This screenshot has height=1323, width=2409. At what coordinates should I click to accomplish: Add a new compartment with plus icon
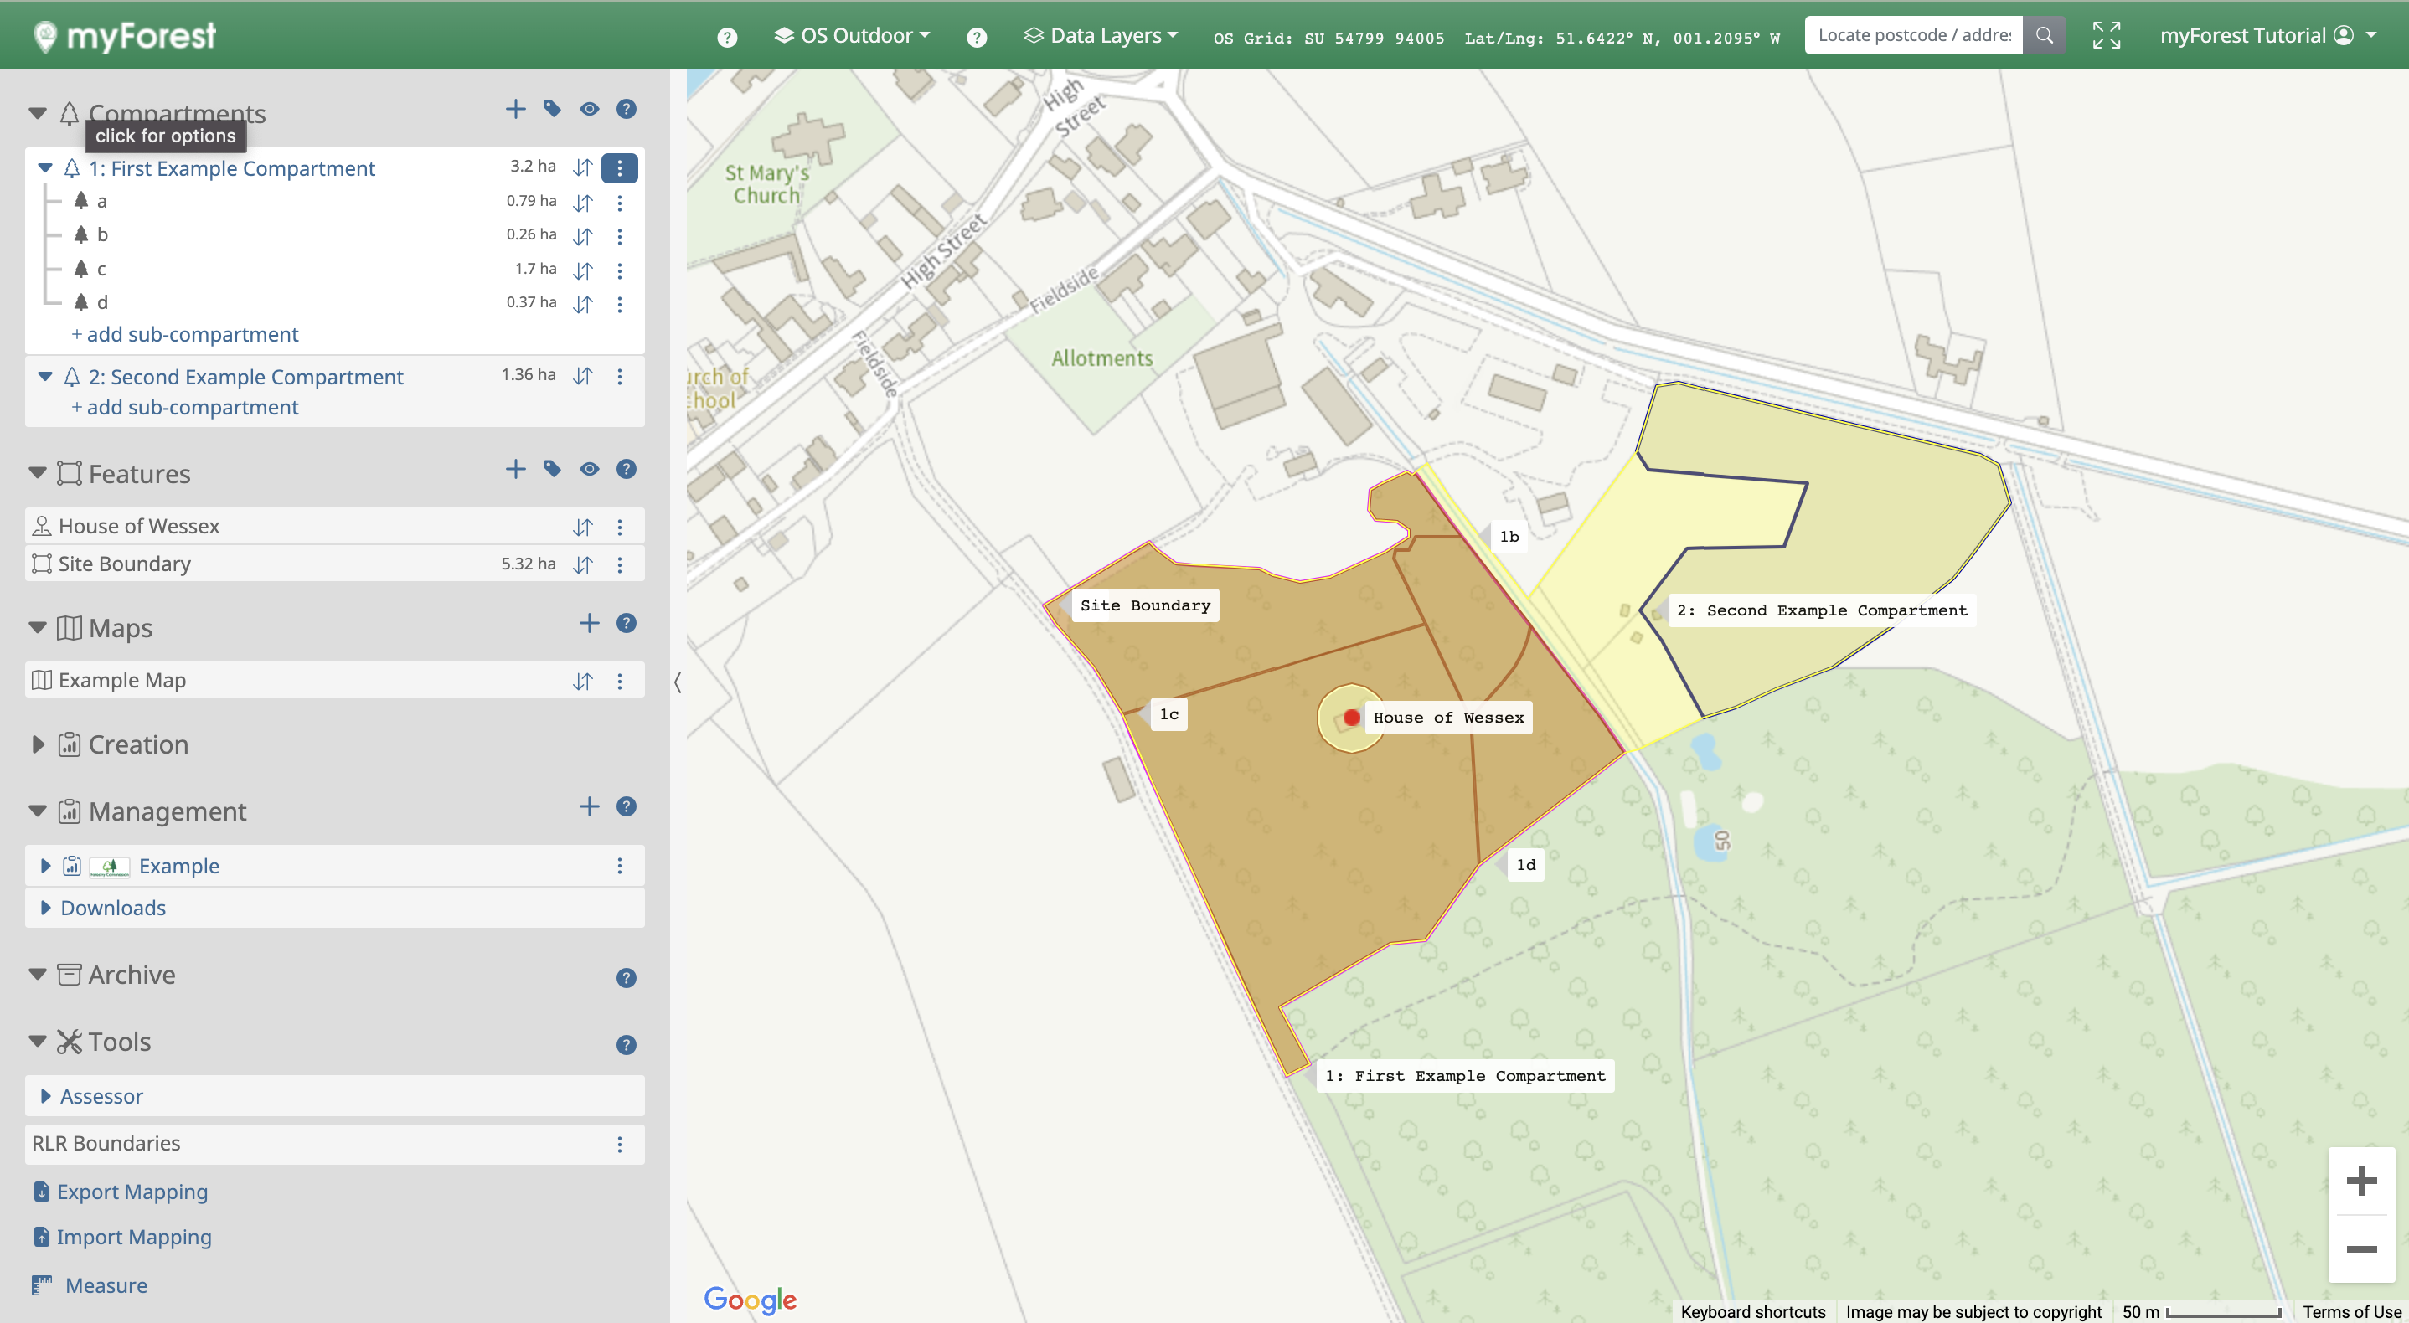[x=515, y=110]
